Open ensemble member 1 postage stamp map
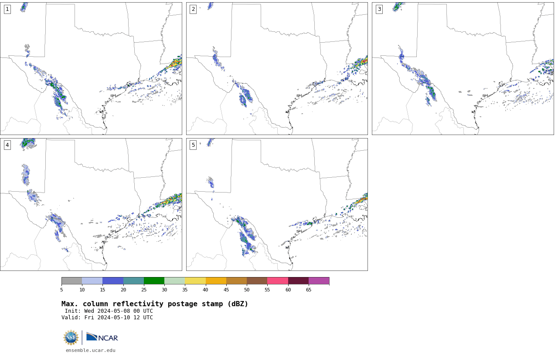This screenshot has height=355, width=558. click(x=91, y=68)
